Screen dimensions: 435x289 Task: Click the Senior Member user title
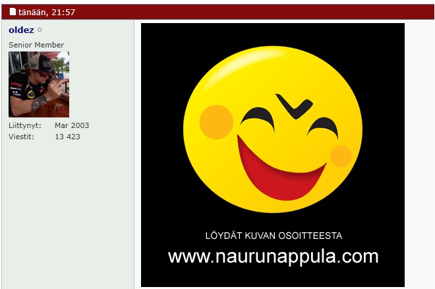[36, 45]
